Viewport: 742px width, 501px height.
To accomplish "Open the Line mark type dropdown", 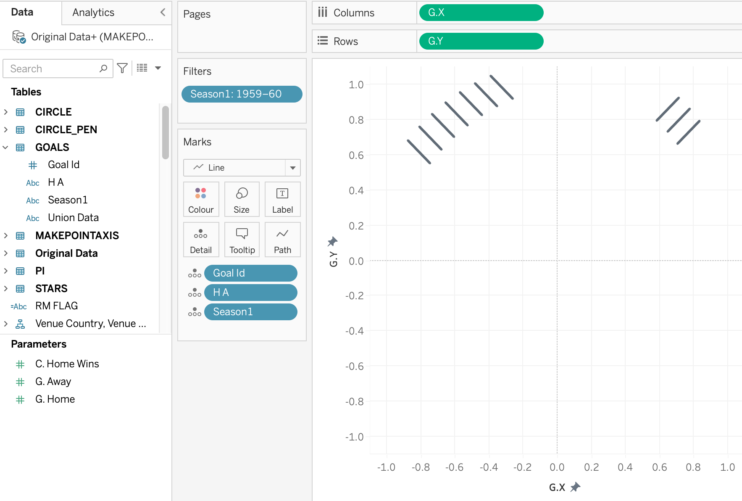I will pyautogui.click(x=292, y=168).
